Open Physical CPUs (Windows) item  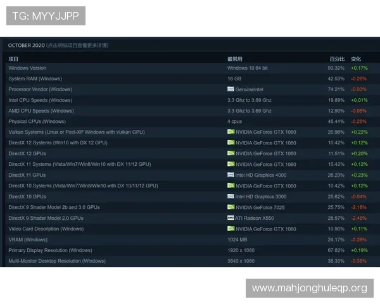tap(37, 122)
